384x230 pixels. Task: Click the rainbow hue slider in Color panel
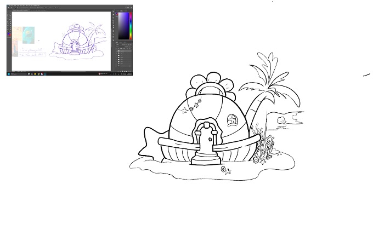[131, 26]
